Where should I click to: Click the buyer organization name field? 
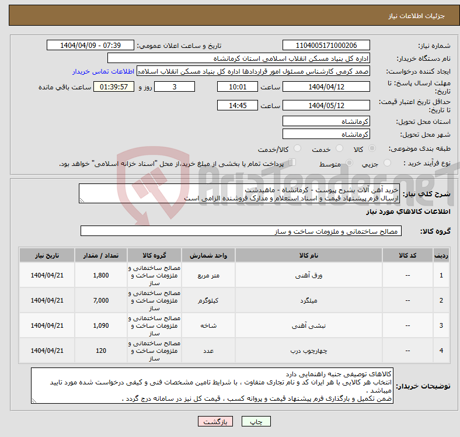point(239,58)
